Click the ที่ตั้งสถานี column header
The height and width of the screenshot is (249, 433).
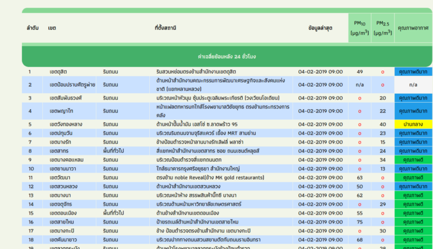pos(165,28)
